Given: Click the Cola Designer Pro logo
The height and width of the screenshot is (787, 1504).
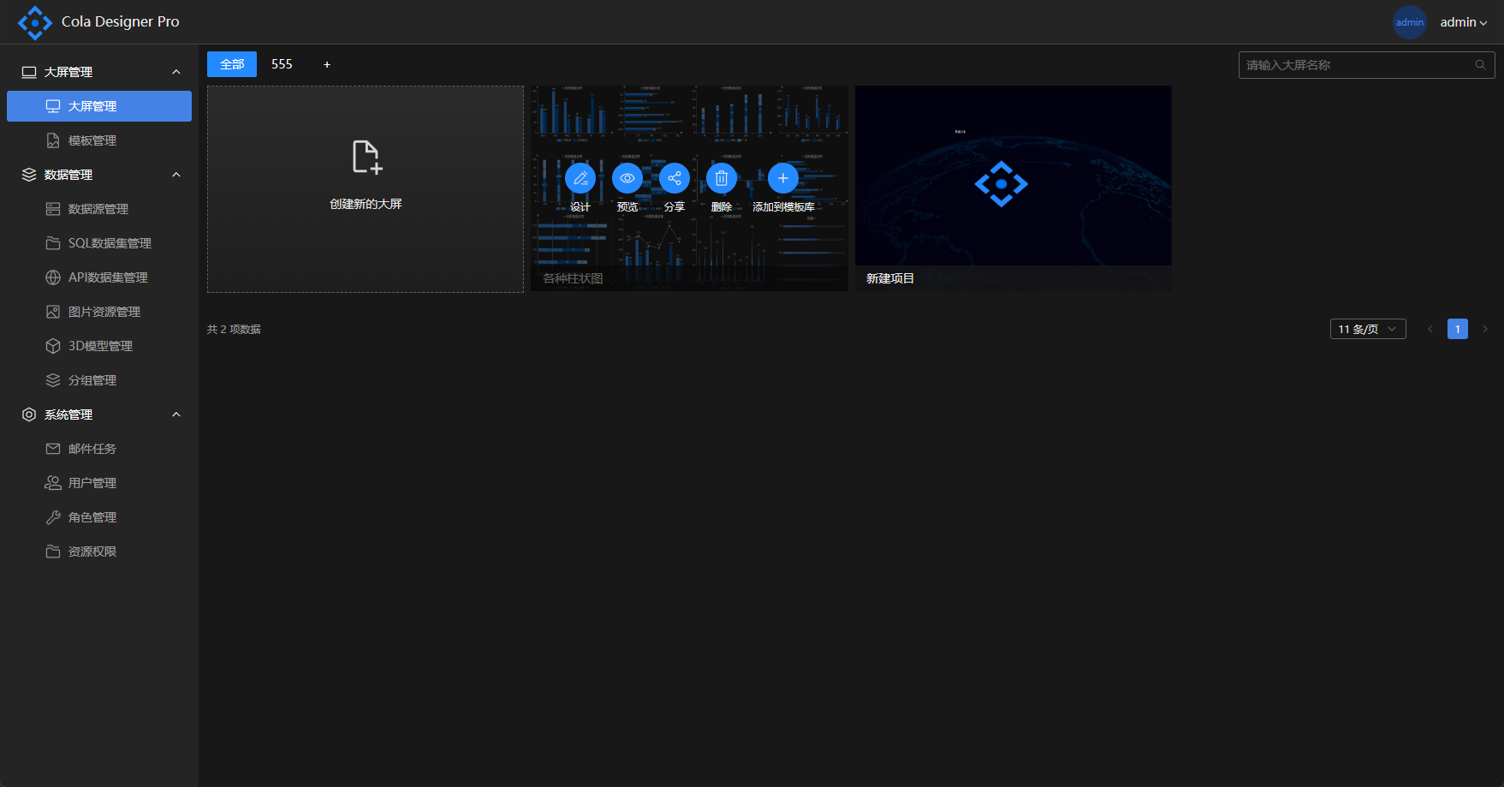Looking at the screenshot, I should tap(35, 22).
